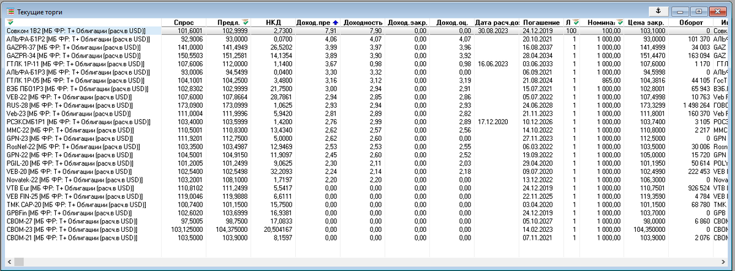Sort by the Доходность column header

tap(363, 22)
